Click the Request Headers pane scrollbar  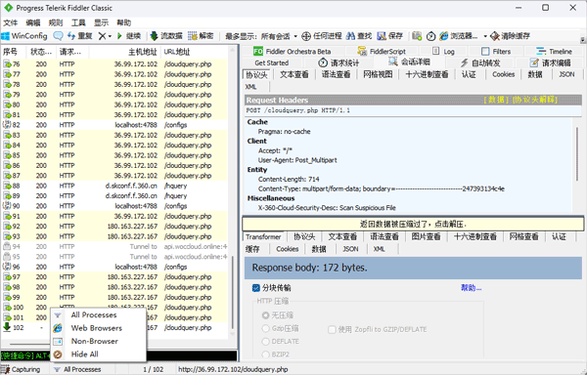[577, 154]
